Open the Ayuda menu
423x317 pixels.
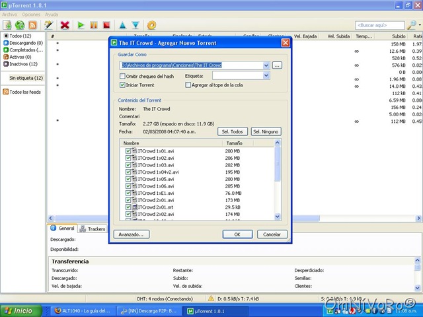point(52,15)
